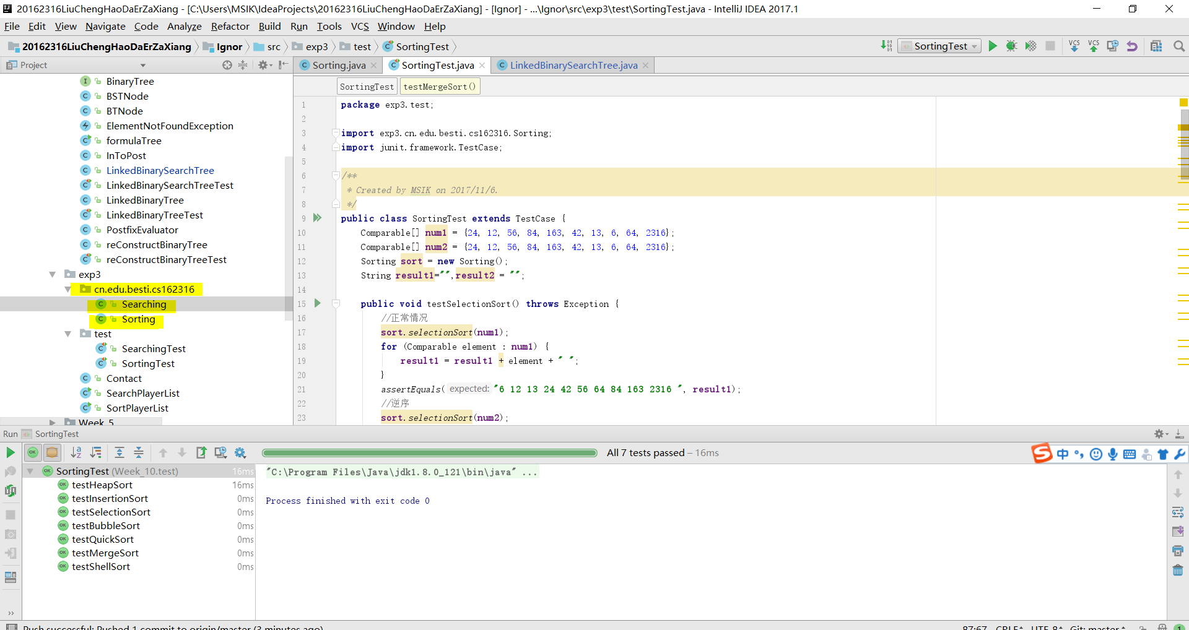1189x630 pixels.
Task: Select Searching class in project tree
Action: coord(144,304)
